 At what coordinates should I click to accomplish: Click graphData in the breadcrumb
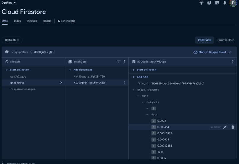21,52
